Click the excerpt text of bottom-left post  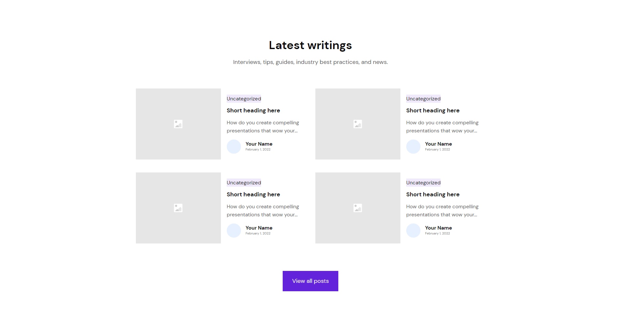click(x=263, y=211)
